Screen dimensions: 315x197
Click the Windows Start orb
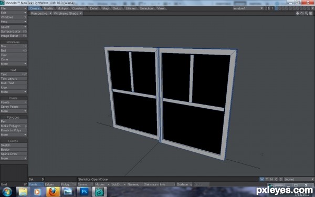tap(7, 192)
